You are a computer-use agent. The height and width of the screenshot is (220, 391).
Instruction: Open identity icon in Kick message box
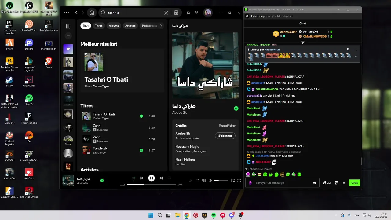coord(250,183)
